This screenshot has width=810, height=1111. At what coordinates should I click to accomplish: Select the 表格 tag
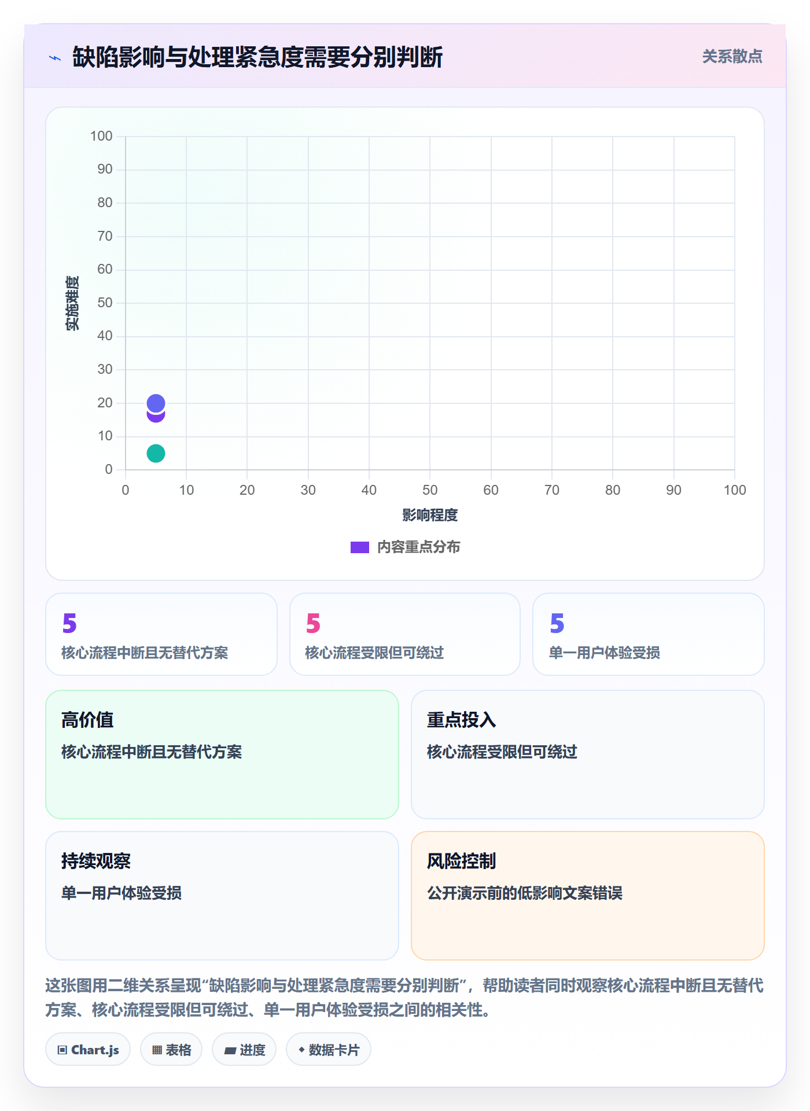click(x=171, y=1049)
